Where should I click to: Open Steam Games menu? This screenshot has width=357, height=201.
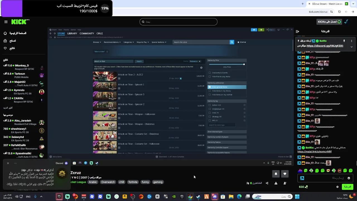(73, 30)
